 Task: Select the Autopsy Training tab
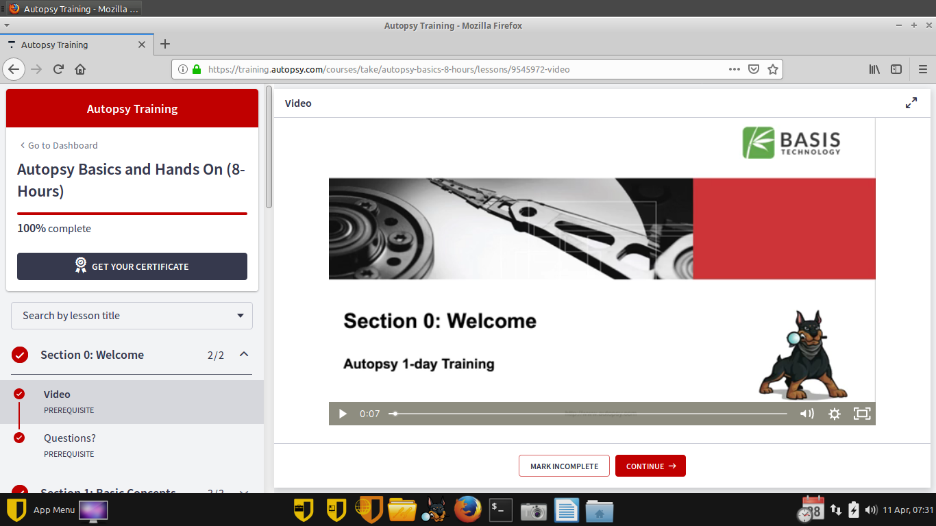(x=75, y=45)
